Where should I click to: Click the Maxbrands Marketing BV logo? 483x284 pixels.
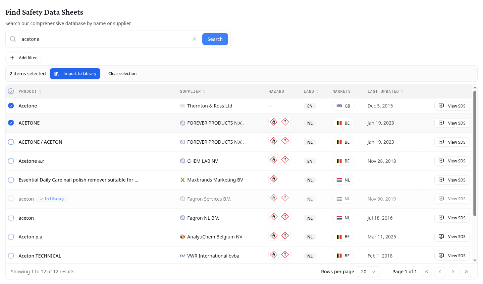pyautogui.click(x=182, y=180)
